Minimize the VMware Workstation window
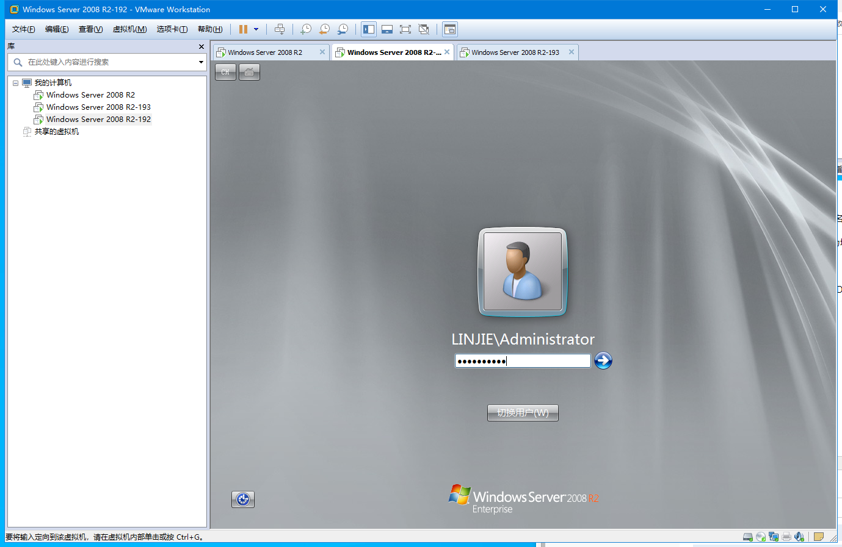842x547 pixels. tap(768, 9)
